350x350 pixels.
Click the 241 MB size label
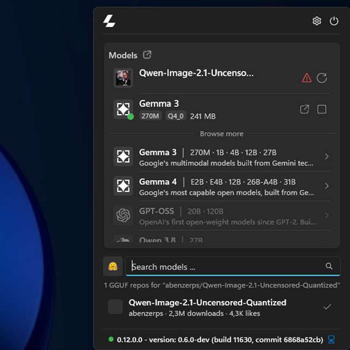203,116
